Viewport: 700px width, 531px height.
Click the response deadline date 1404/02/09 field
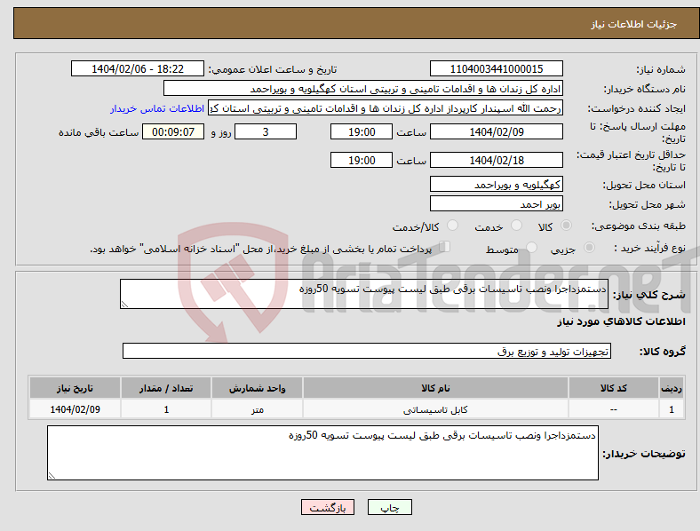tap(496, 132)
